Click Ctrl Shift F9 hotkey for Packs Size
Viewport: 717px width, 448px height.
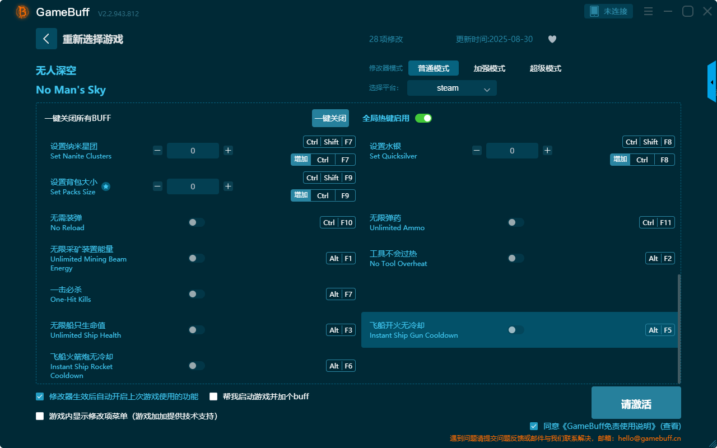(x=329, y=178)
